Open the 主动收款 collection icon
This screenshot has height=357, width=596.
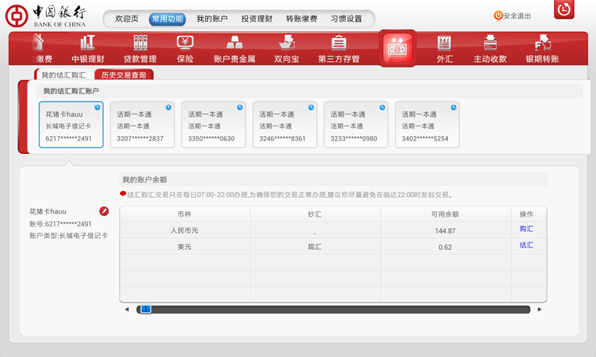click(490, 48)
